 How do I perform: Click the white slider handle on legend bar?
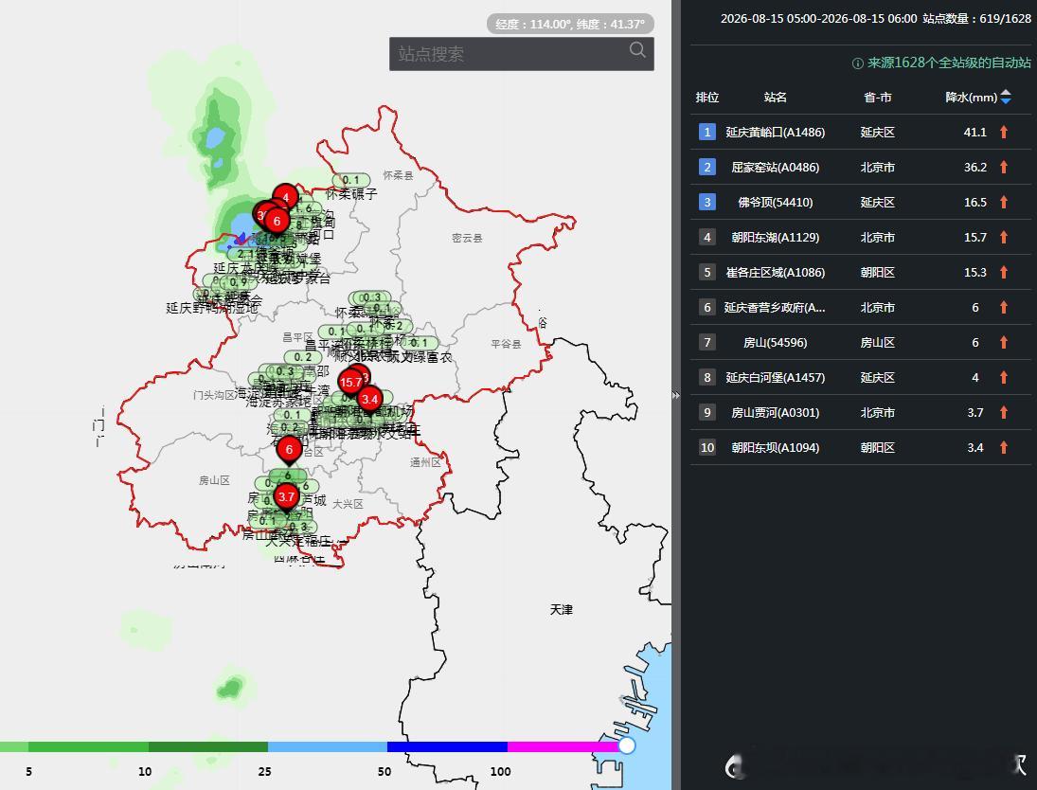click(627, 745)
